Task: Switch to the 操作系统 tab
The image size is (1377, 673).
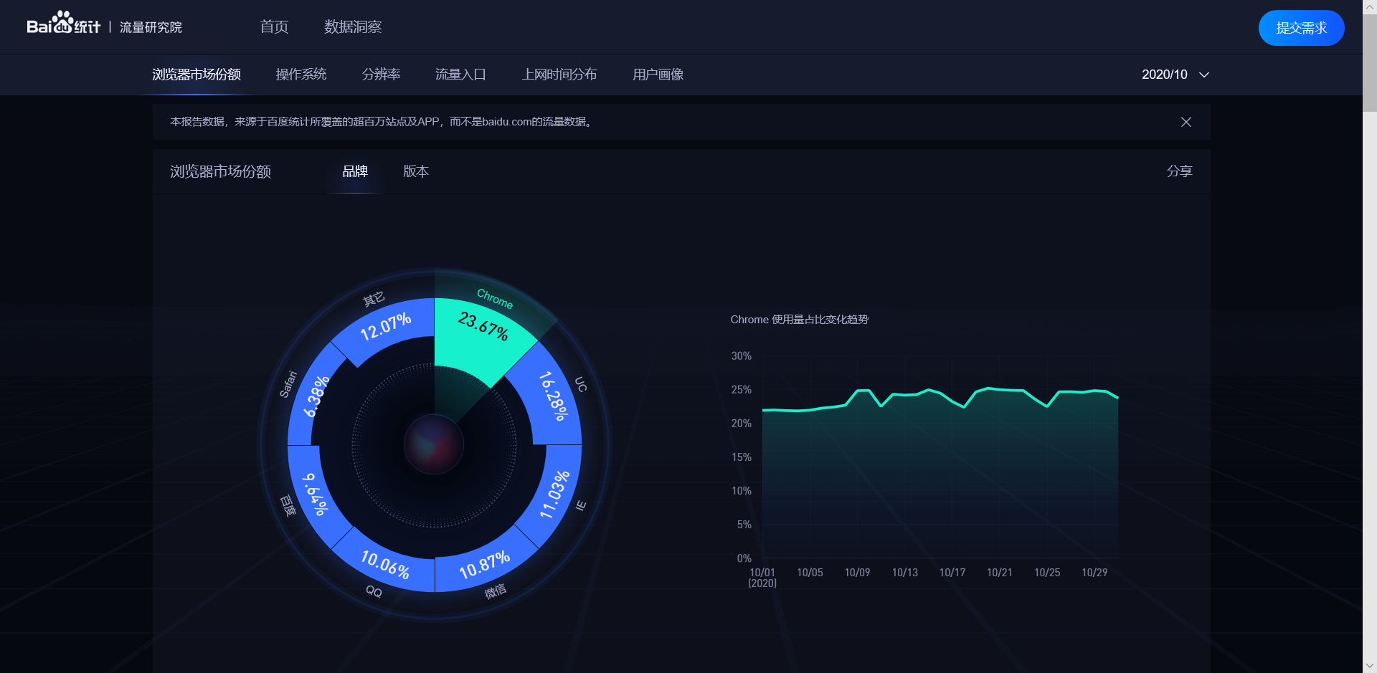Action: (x=301, y=75)
